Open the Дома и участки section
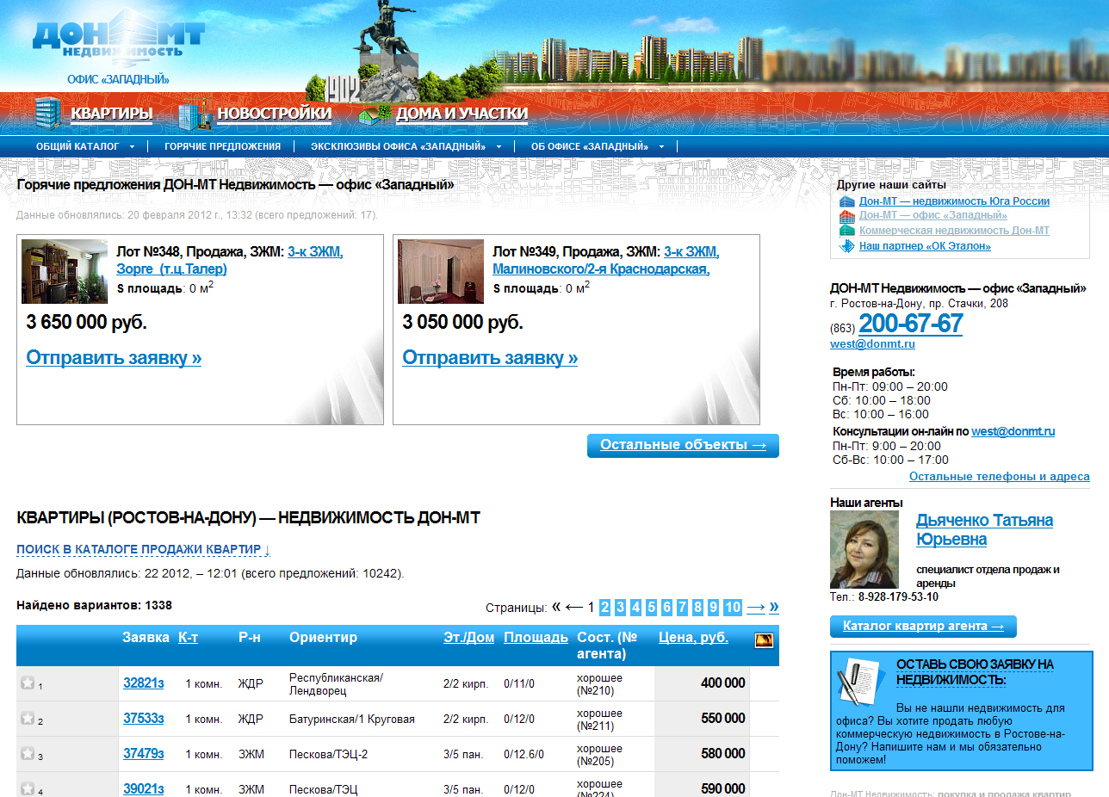The width and height of the screenshot is (1109, 797). click(462, 113)
